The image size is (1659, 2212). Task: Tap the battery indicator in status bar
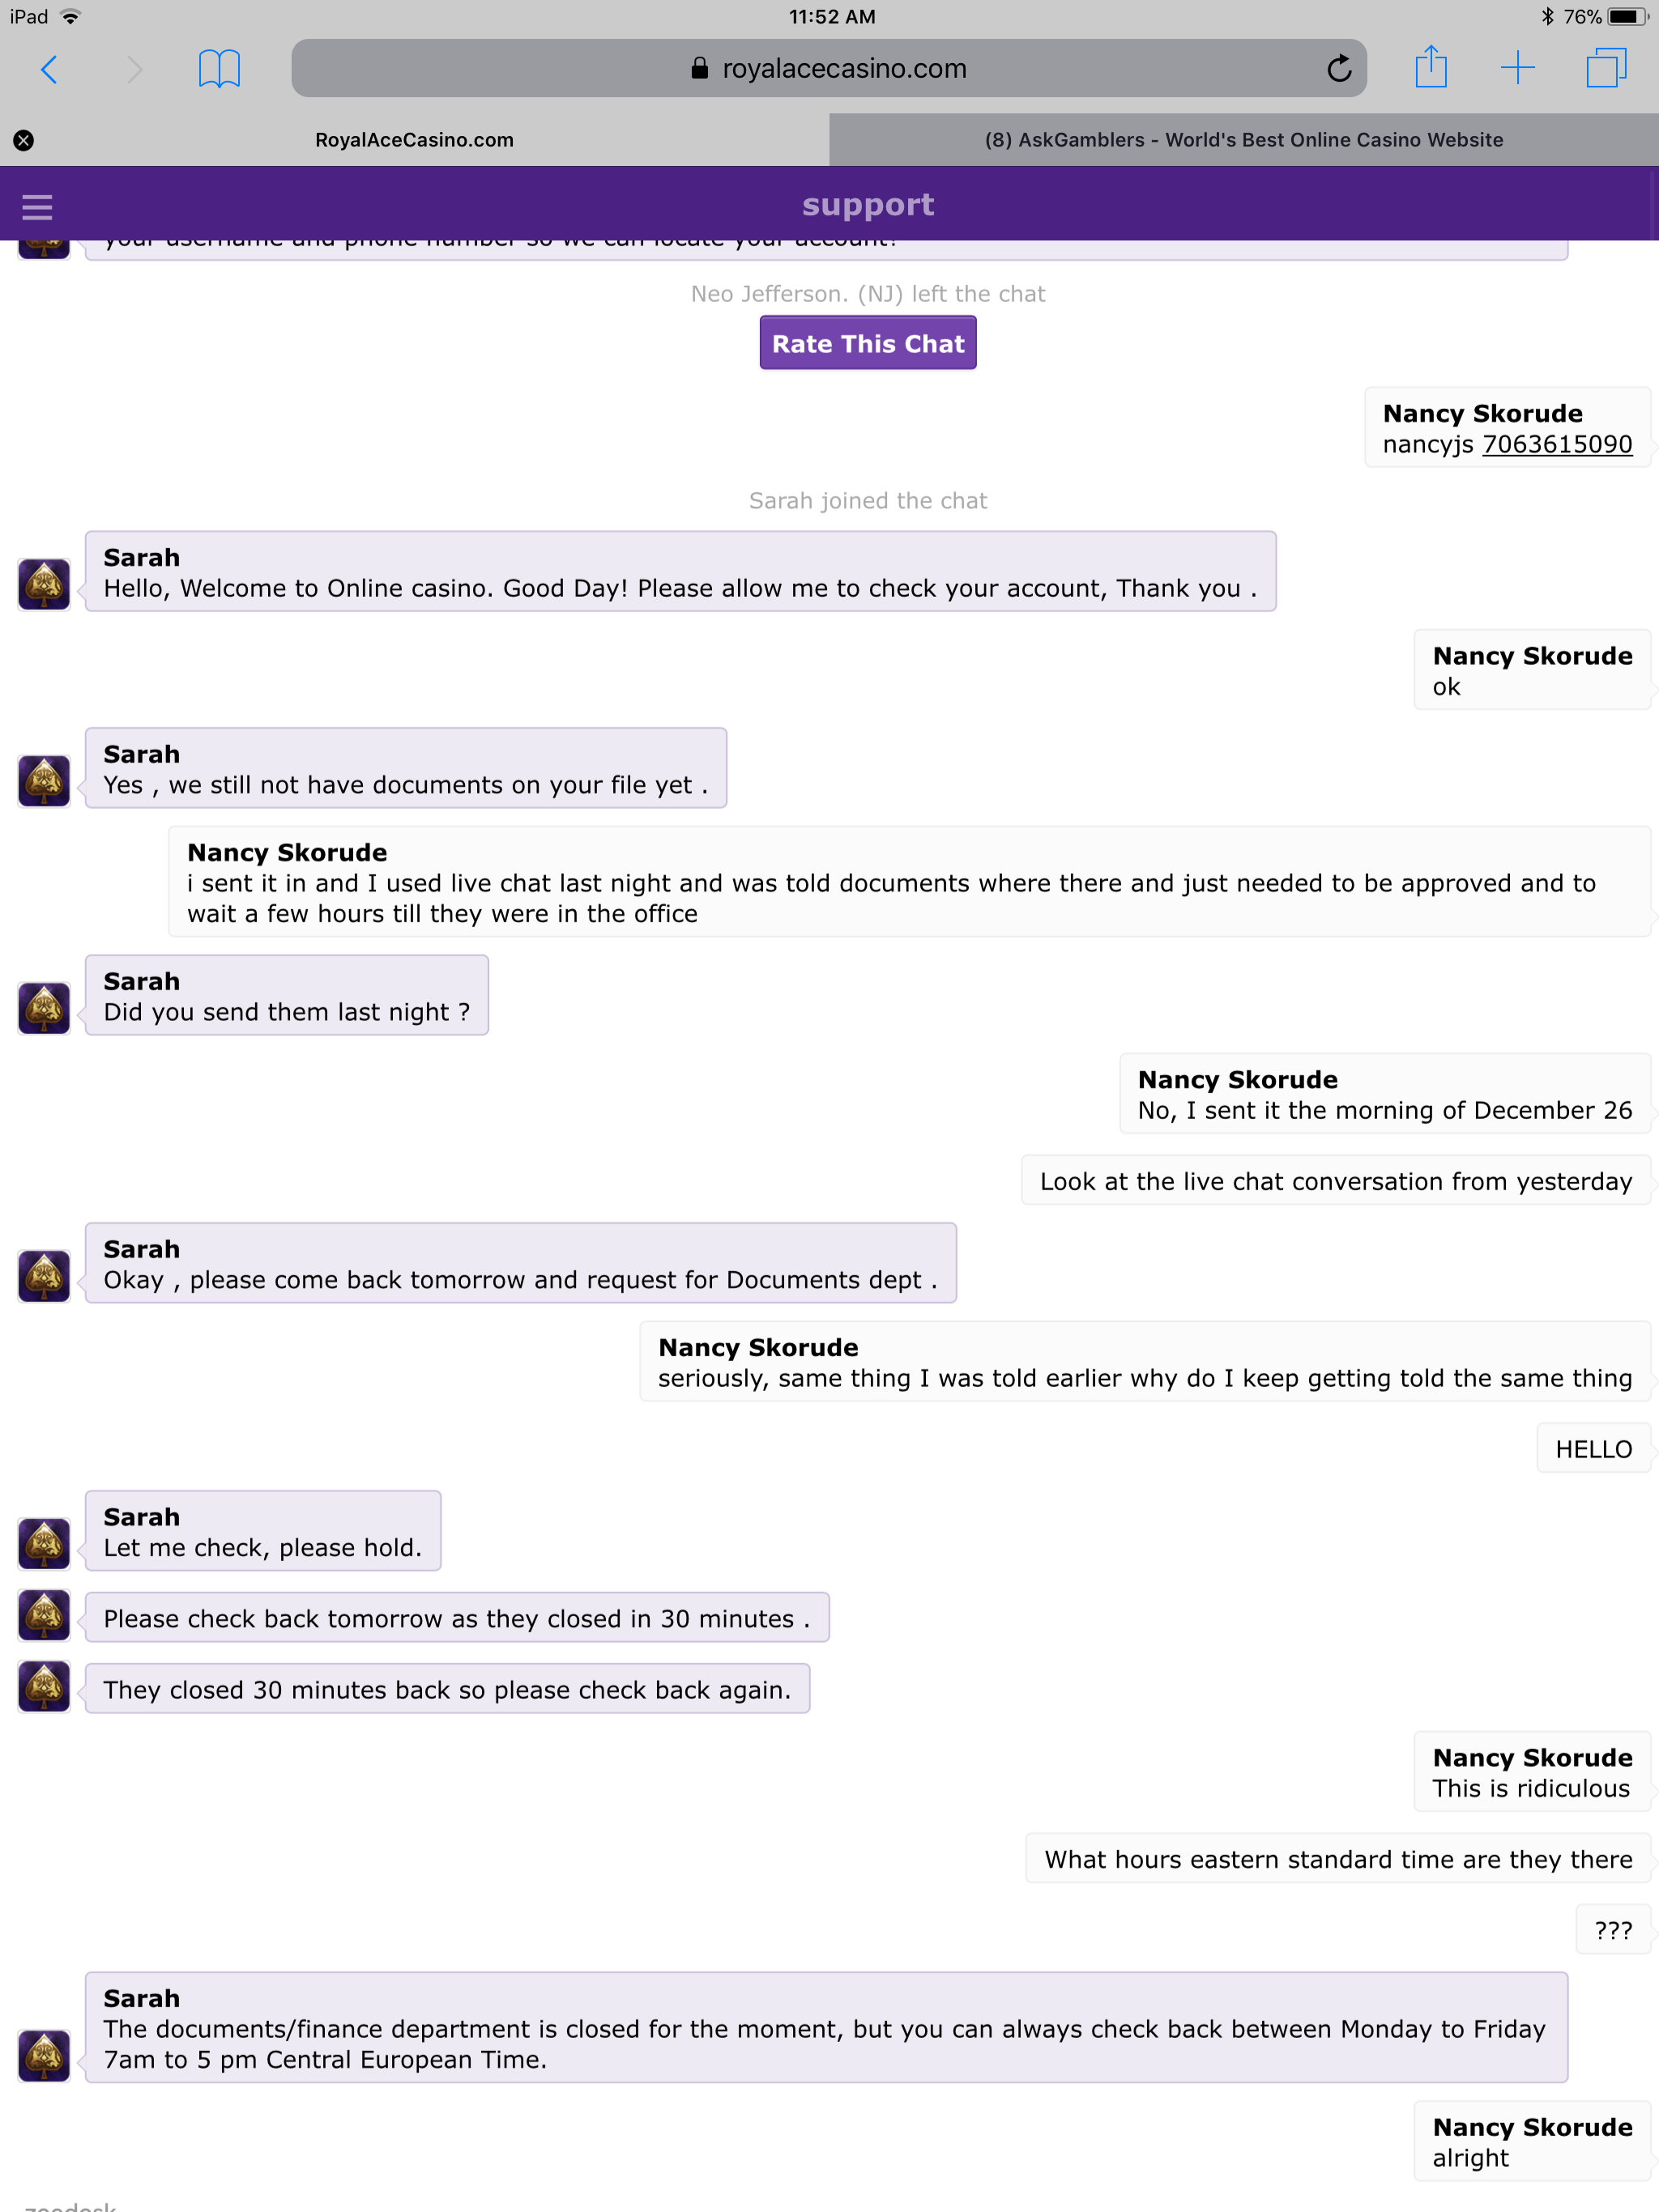click(1627, 17)
